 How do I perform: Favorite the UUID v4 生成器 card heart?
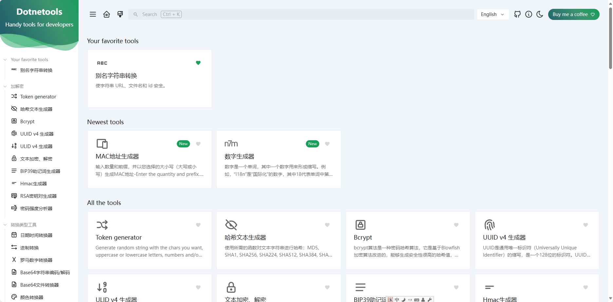[x=585, y=225]
